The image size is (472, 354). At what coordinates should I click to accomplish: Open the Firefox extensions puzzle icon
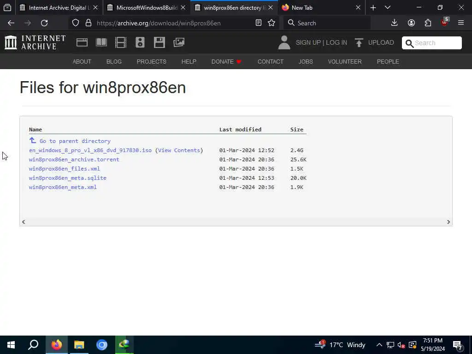(428, 23)
